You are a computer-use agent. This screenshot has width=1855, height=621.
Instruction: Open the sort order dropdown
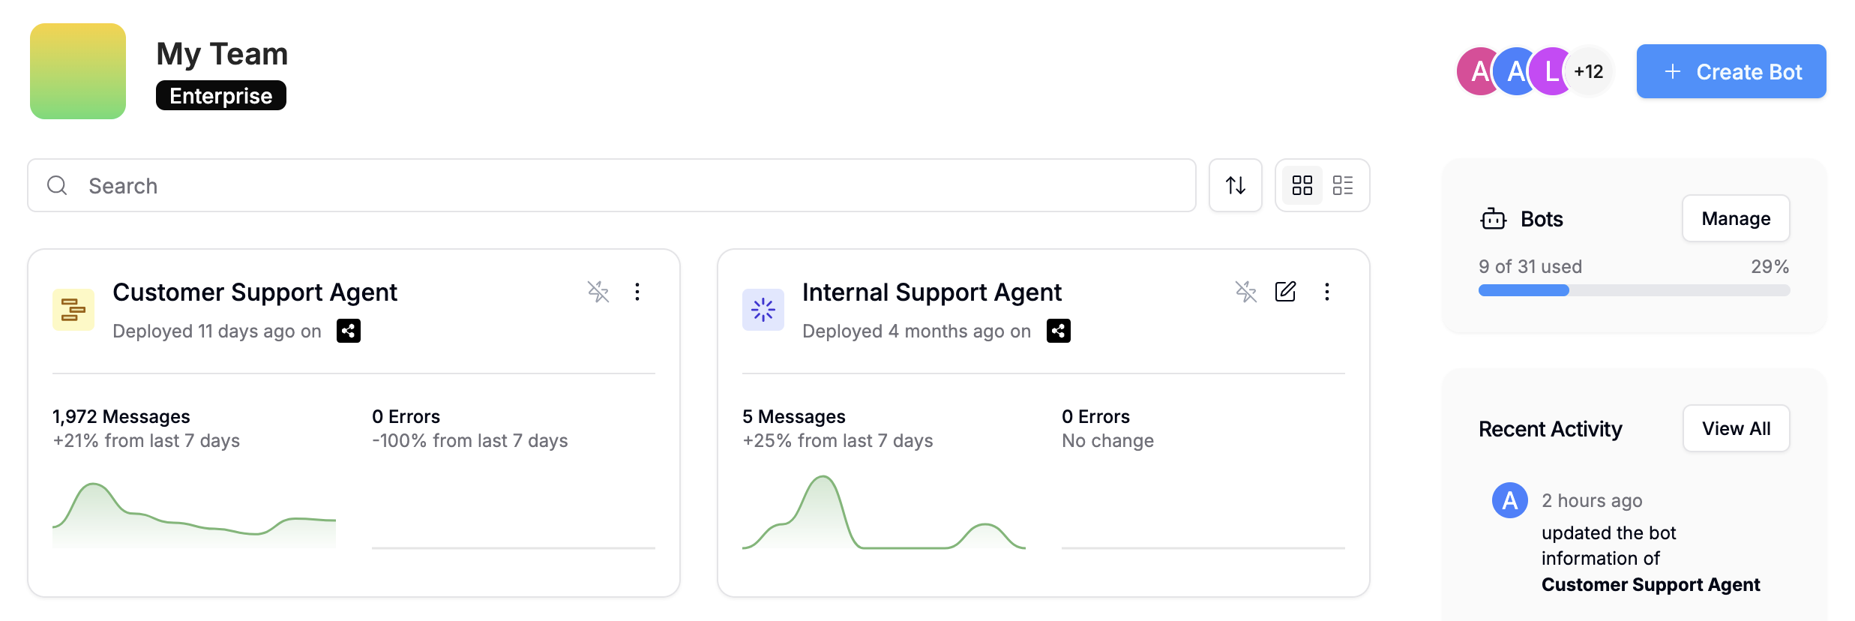(1236, 185)
